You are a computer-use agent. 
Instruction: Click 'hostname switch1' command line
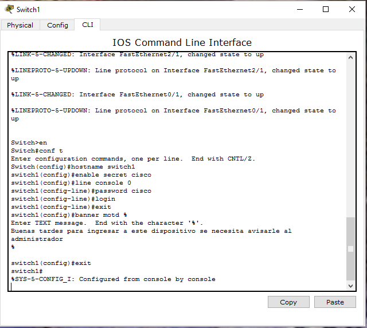[x=73, y=167]
